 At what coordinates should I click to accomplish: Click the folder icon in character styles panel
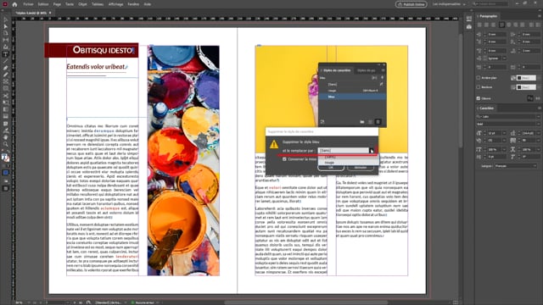point(362,122)
